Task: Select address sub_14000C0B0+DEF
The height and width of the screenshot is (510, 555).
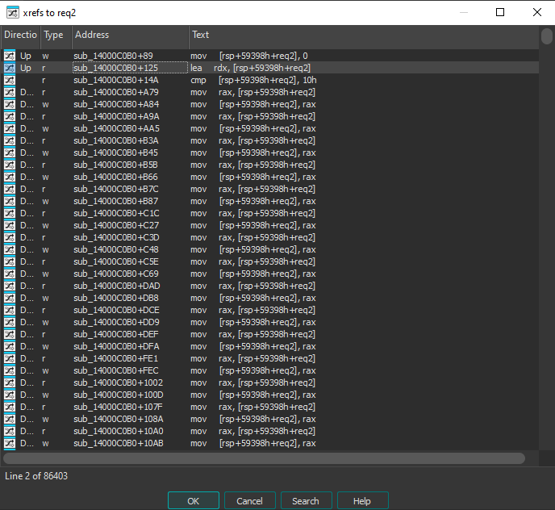Action: (116, 334)
